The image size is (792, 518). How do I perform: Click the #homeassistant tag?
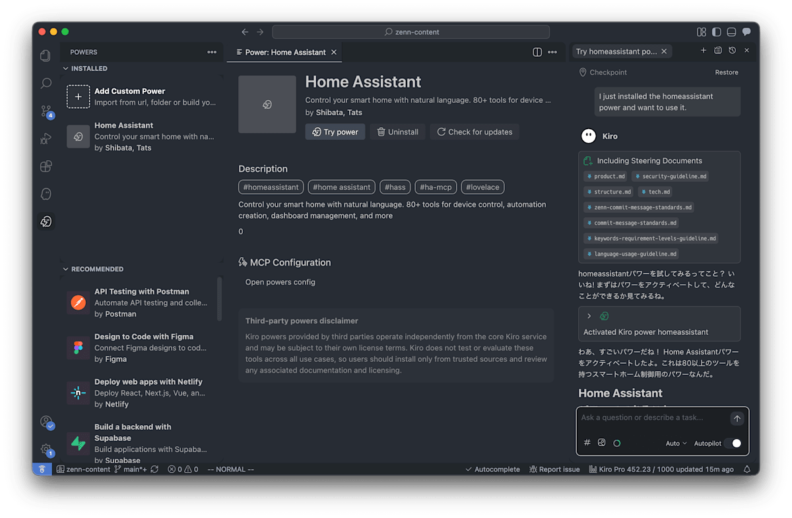[x=271, y=187]
